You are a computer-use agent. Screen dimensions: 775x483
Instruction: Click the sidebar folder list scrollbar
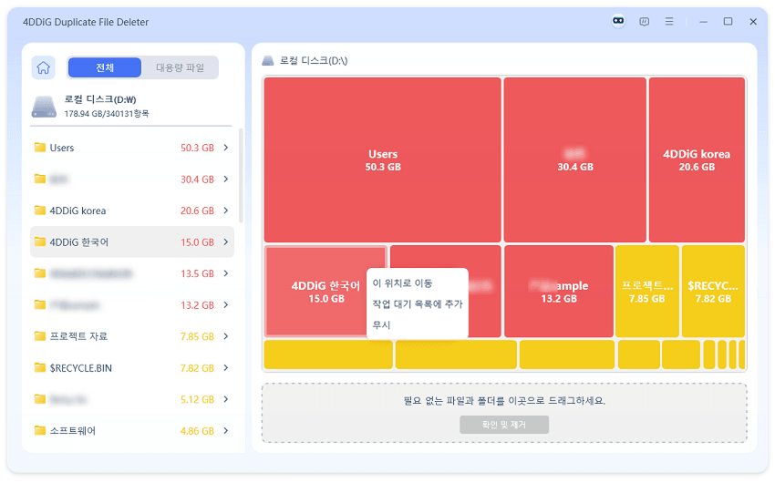click(241, 175)
